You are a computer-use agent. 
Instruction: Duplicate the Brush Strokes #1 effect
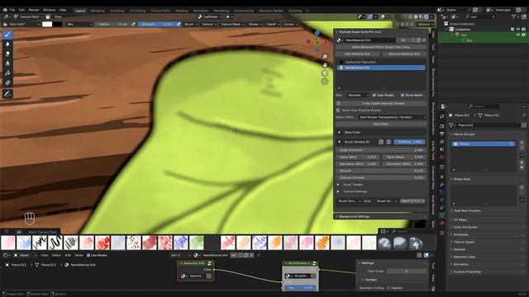click(381, 142)
